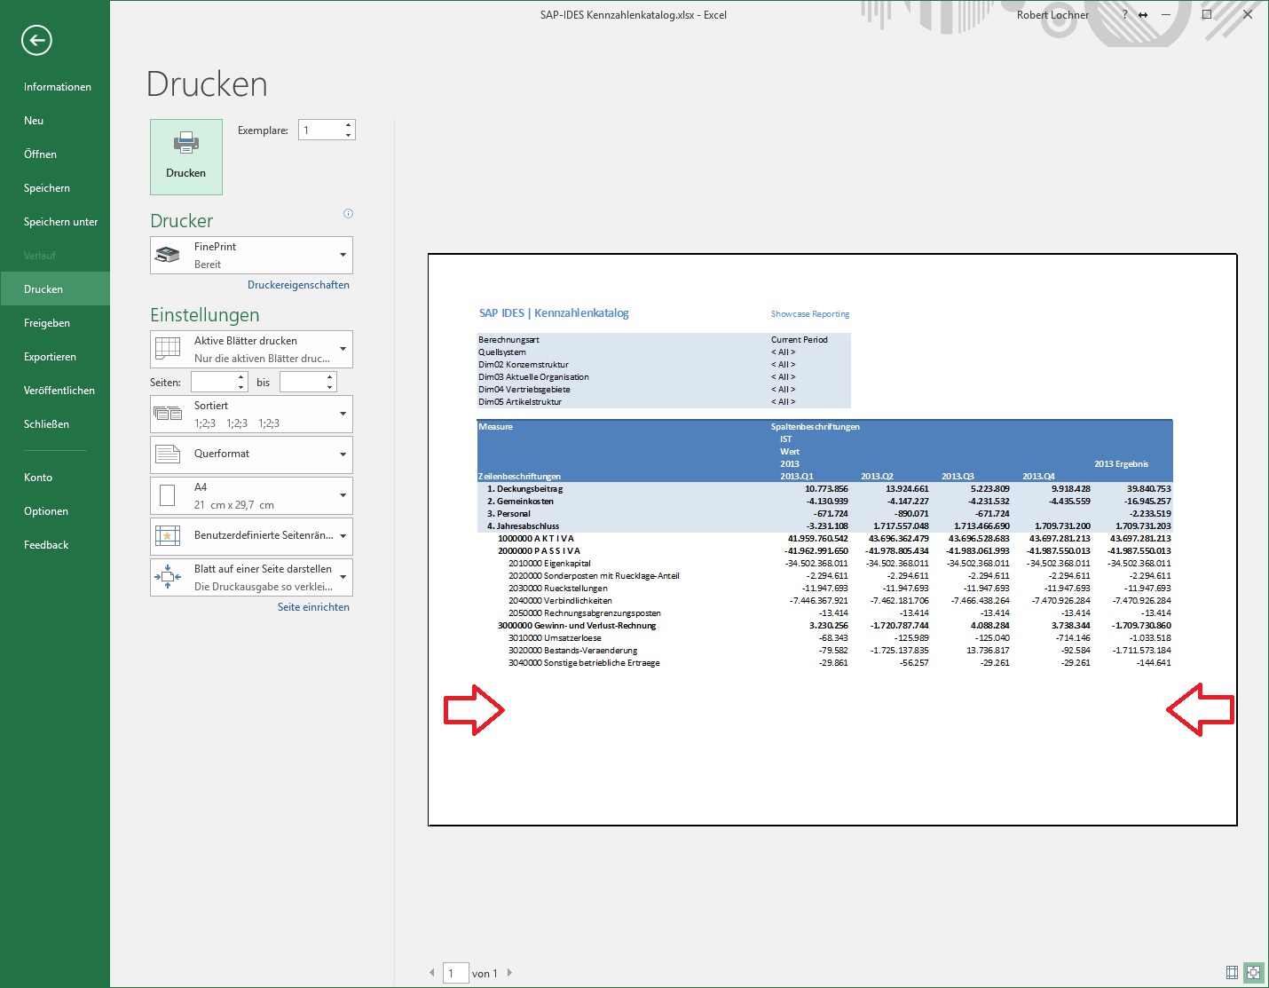Click the Seite einrichten link

[x=313, y=606]
